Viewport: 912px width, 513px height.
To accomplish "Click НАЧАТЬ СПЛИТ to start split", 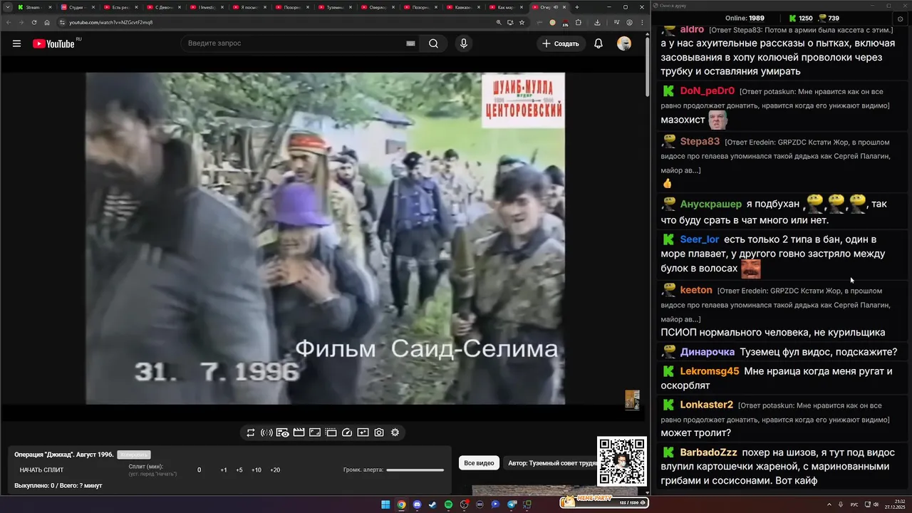I will (41, 470).
